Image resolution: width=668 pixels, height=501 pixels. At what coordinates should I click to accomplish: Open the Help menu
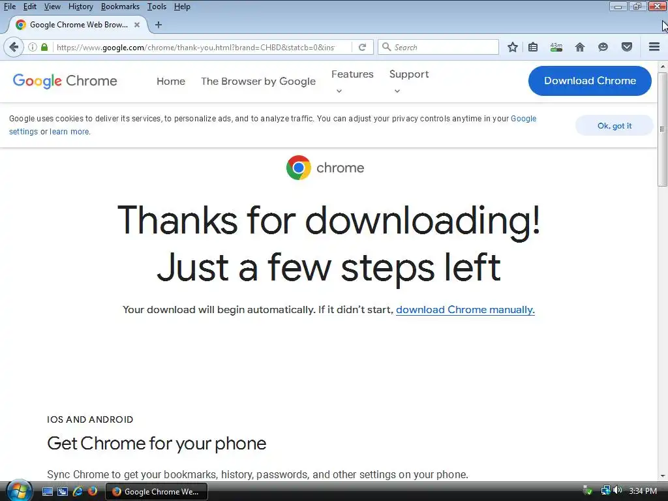click(x=182, y=7)
